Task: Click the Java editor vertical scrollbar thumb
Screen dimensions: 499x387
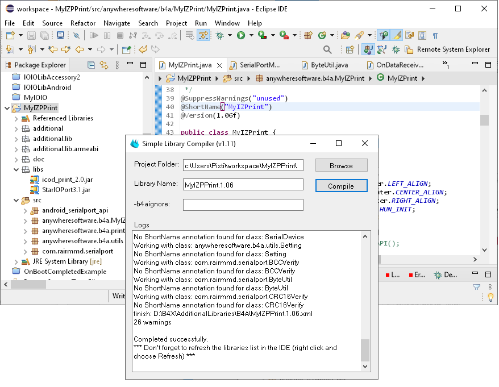Action: tap(484, 120)
